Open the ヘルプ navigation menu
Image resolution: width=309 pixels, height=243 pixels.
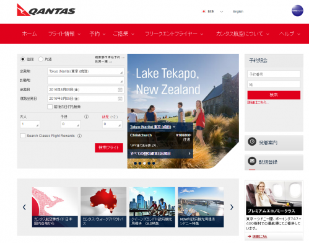coord(290,33)
